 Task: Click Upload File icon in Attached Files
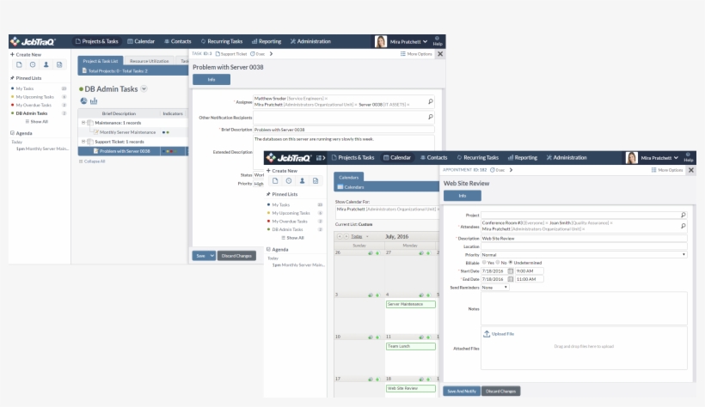(x=487, y=334)
